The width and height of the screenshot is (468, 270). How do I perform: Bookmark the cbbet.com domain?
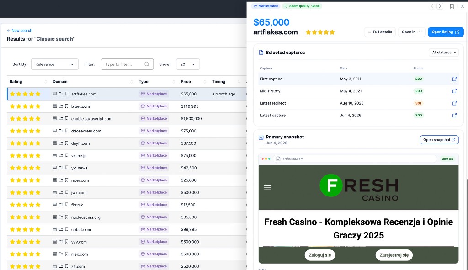[x=67, y=229]
